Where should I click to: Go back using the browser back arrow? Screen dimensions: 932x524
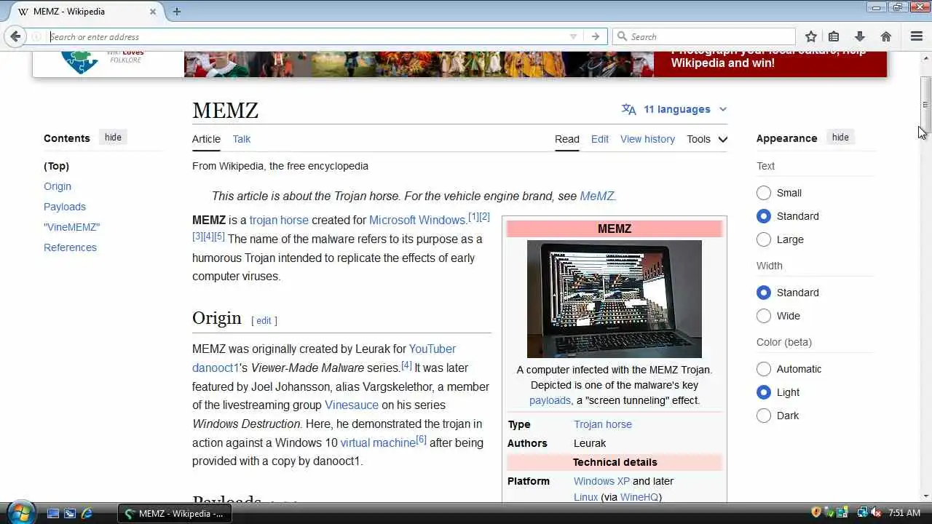pyautogui.click(x=15, y=36)
